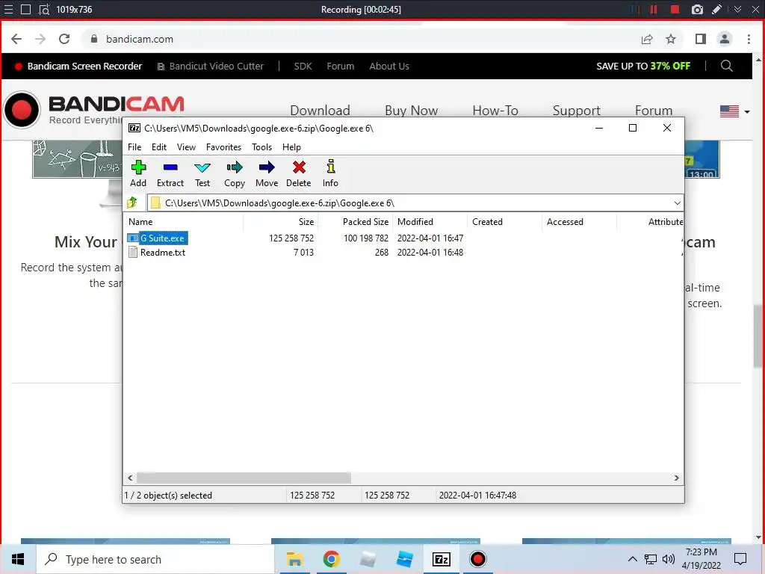Take a screenshot with the camera icon
Viewport: 765px width, 574px height.
click(x=697, y=9)
